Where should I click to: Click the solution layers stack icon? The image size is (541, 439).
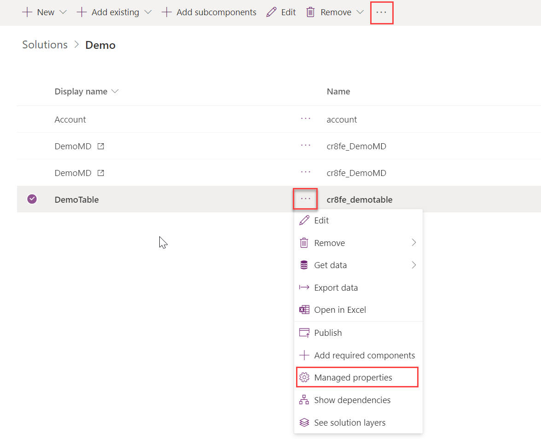pyautogui.click(x=304, y=422)
